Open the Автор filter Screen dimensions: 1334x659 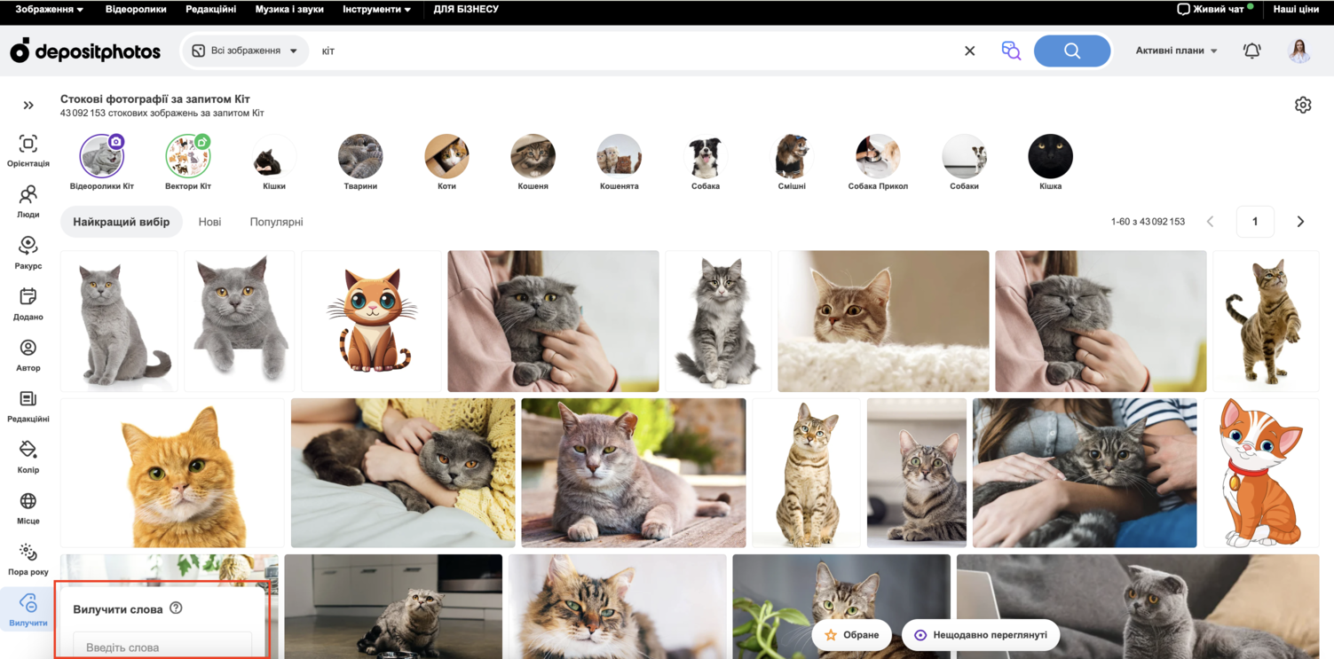click(x=28, y=355)
